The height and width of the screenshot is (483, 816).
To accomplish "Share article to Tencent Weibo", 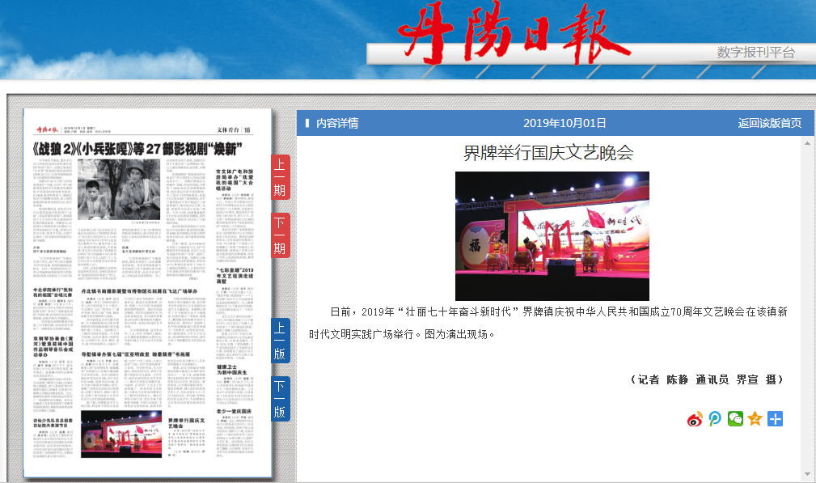I will click(715, 418).
